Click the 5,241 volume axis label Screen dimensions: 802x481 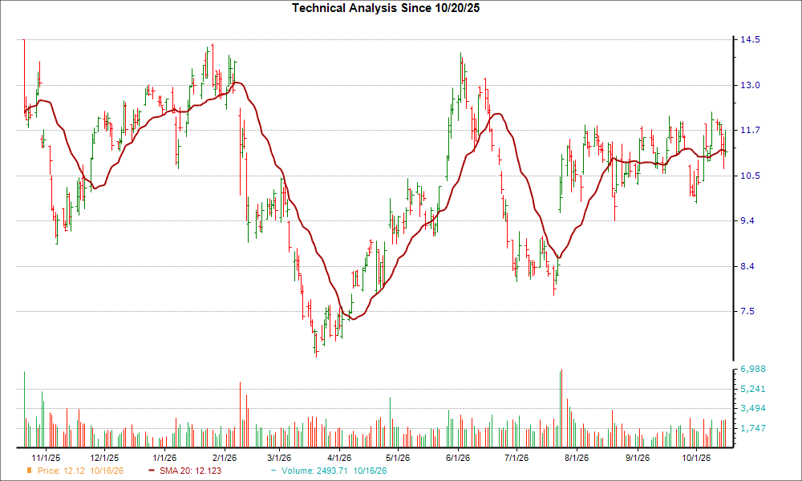[753, 389]
